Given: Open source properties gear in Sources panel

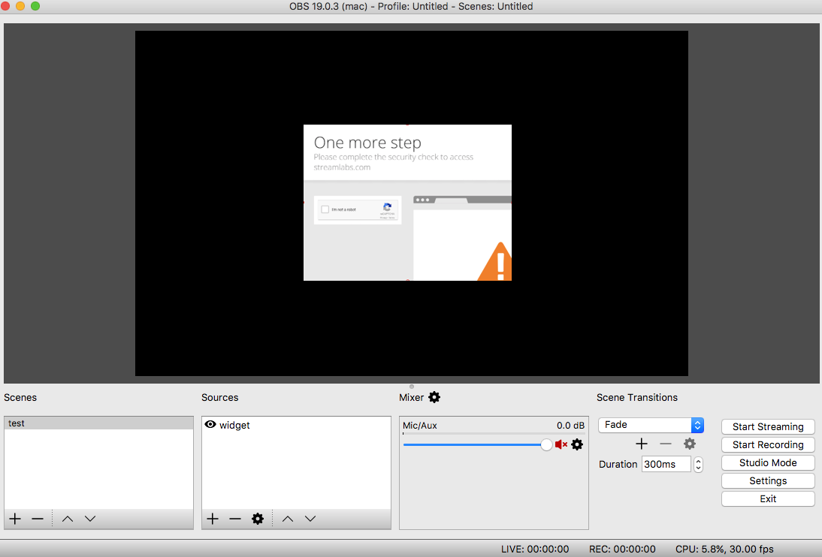Looking at the screenshot, I should [258, 519].
